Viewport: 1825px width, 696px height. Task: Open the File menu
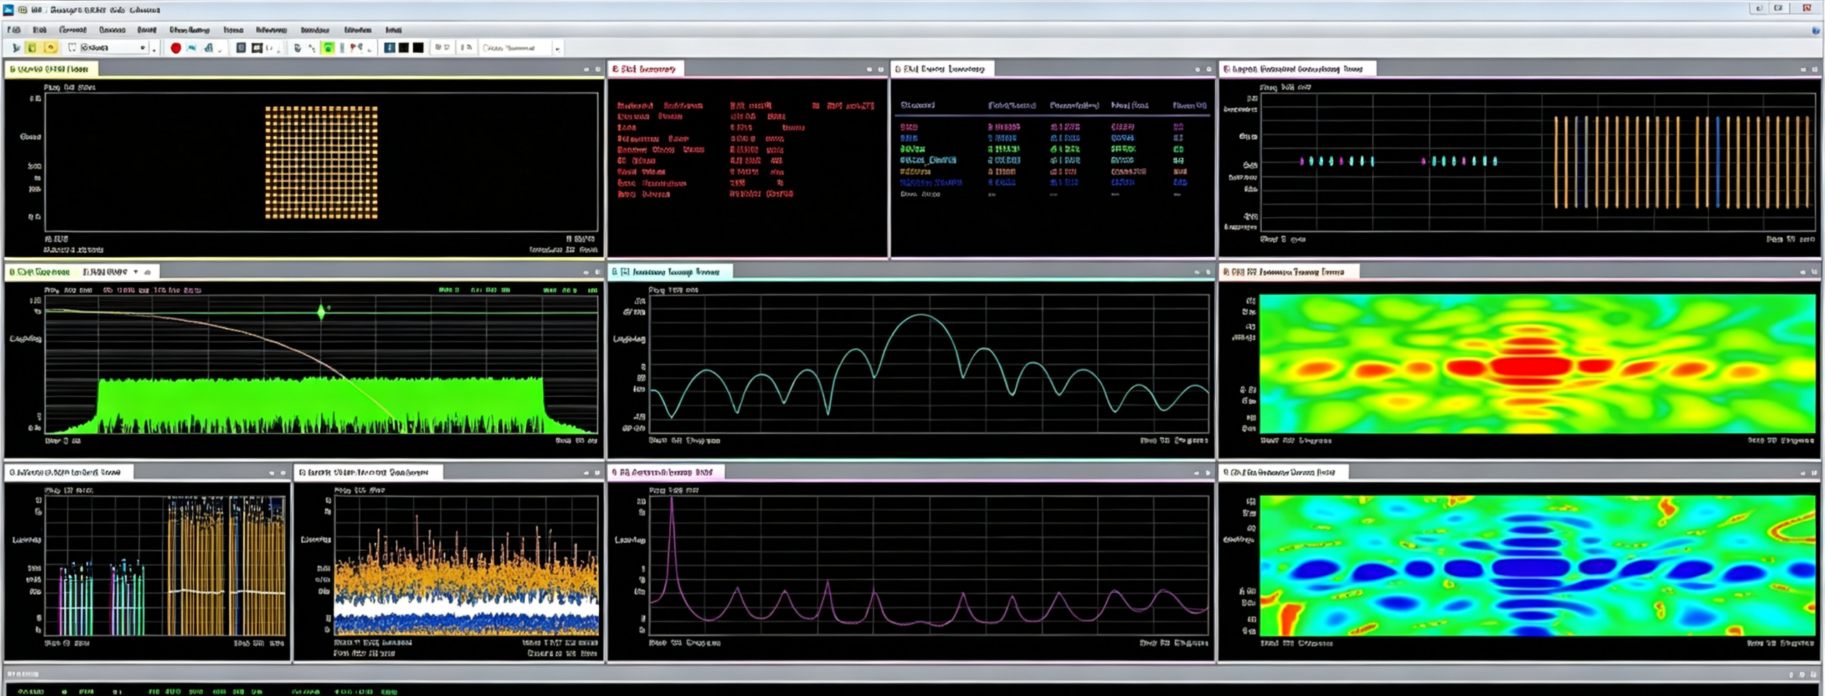(14, 30)
